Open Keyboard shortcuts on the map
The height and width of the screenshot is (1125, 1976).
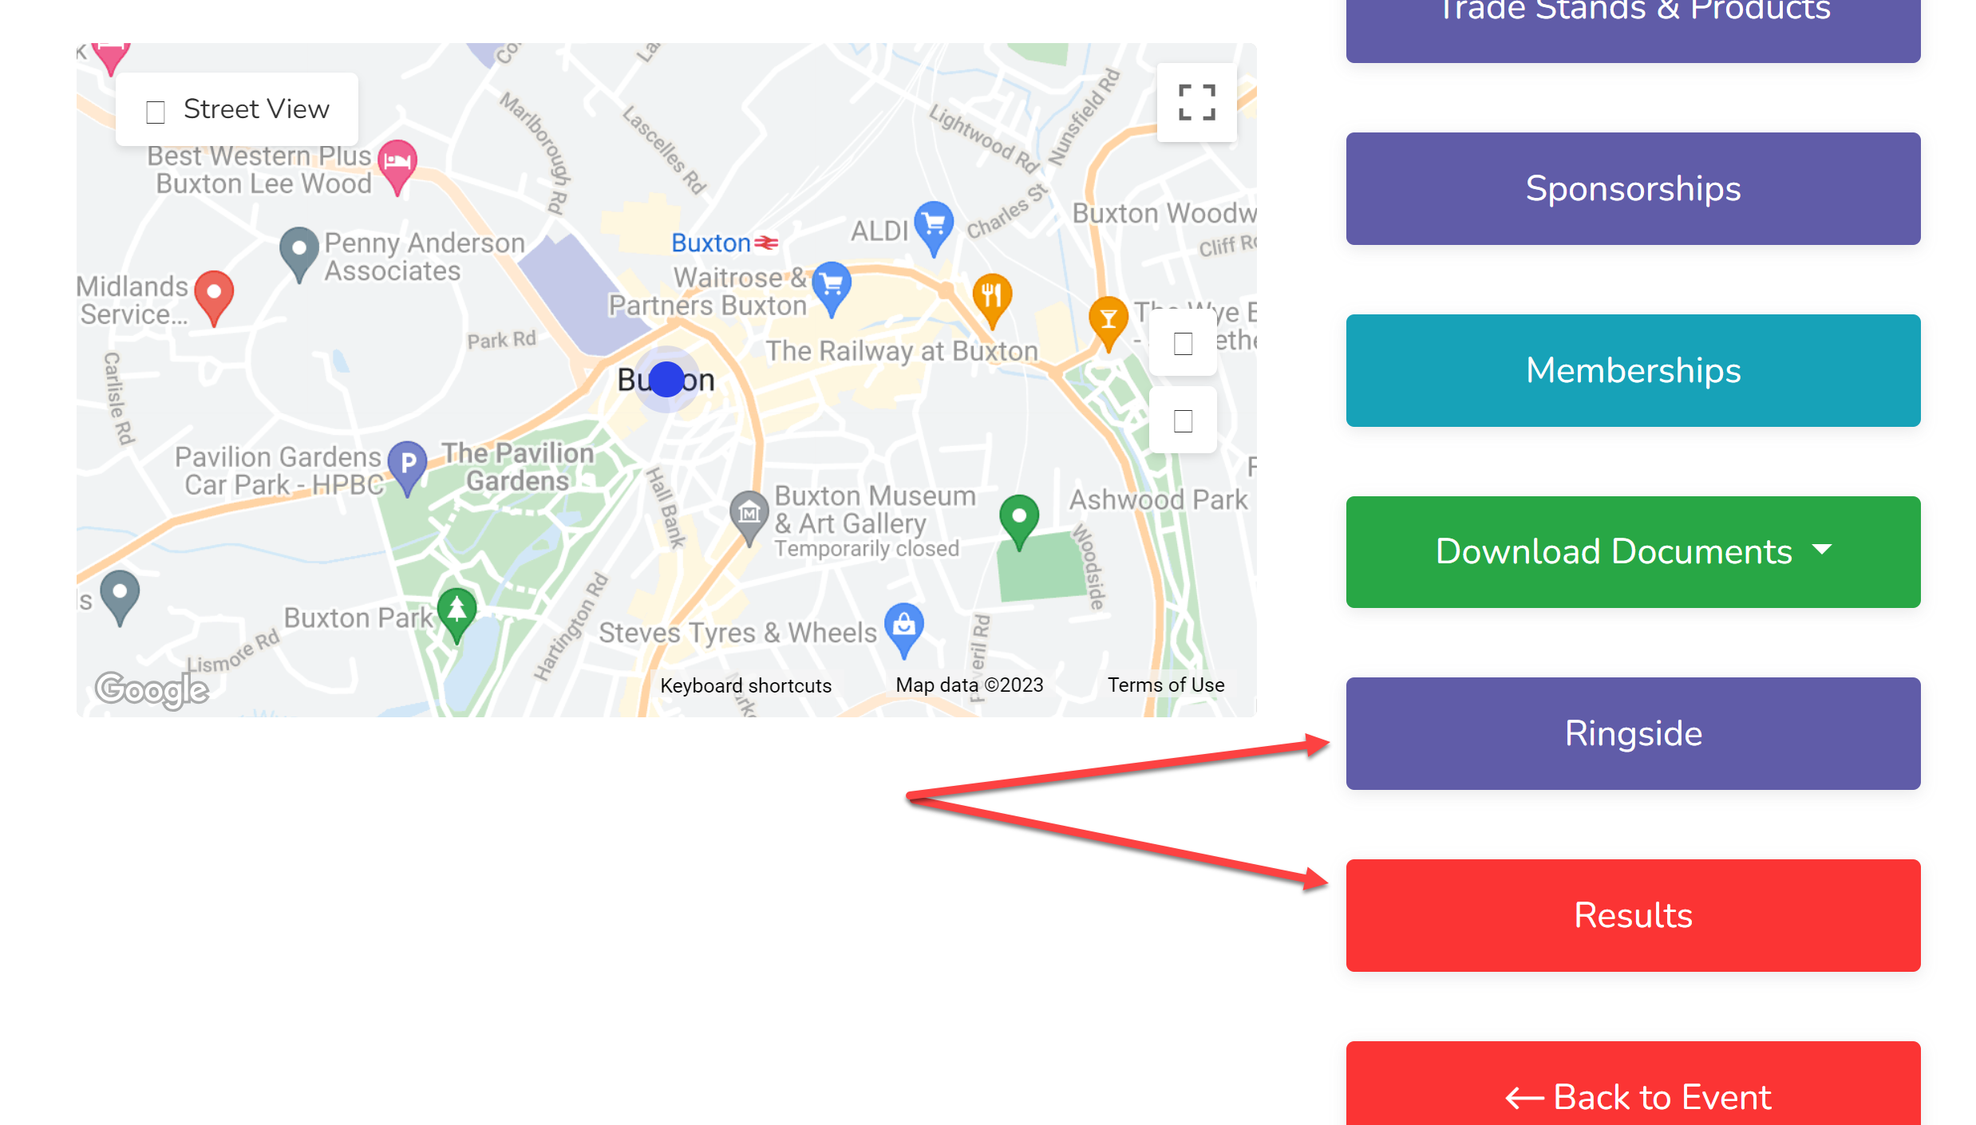745,685
